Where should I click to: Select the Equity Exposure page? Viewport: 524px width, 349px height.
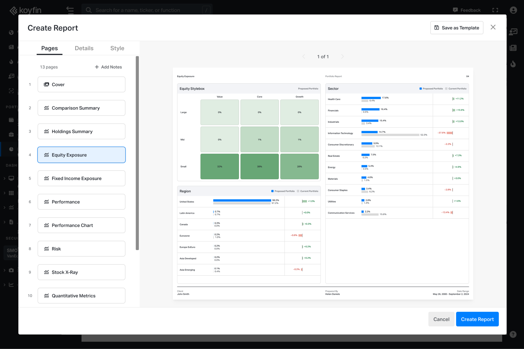(82, 155)
